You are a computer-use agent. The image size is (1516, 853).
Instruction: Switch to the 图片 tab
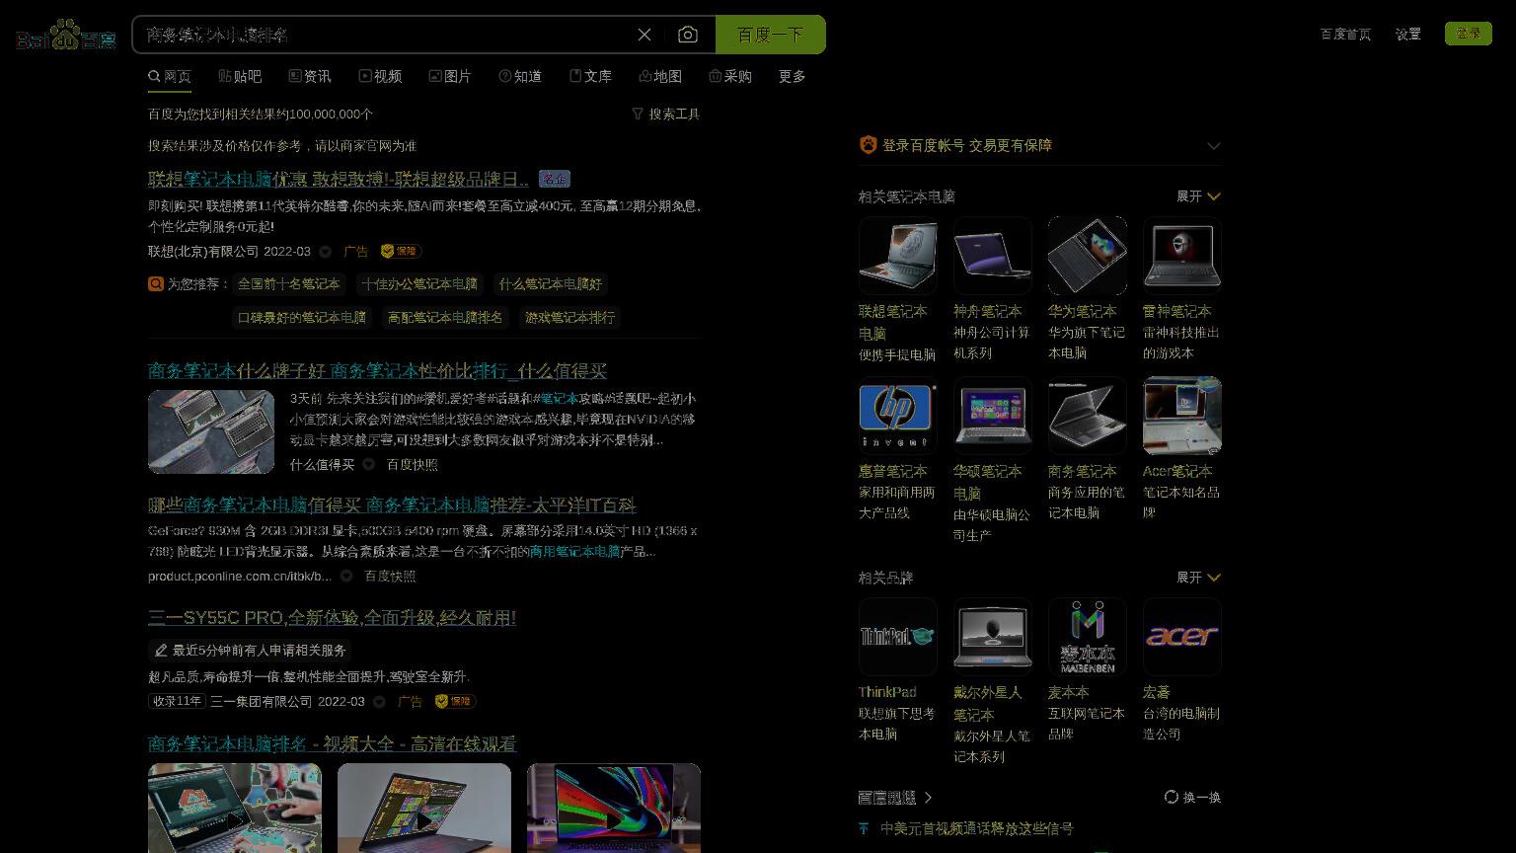point(450,76)
